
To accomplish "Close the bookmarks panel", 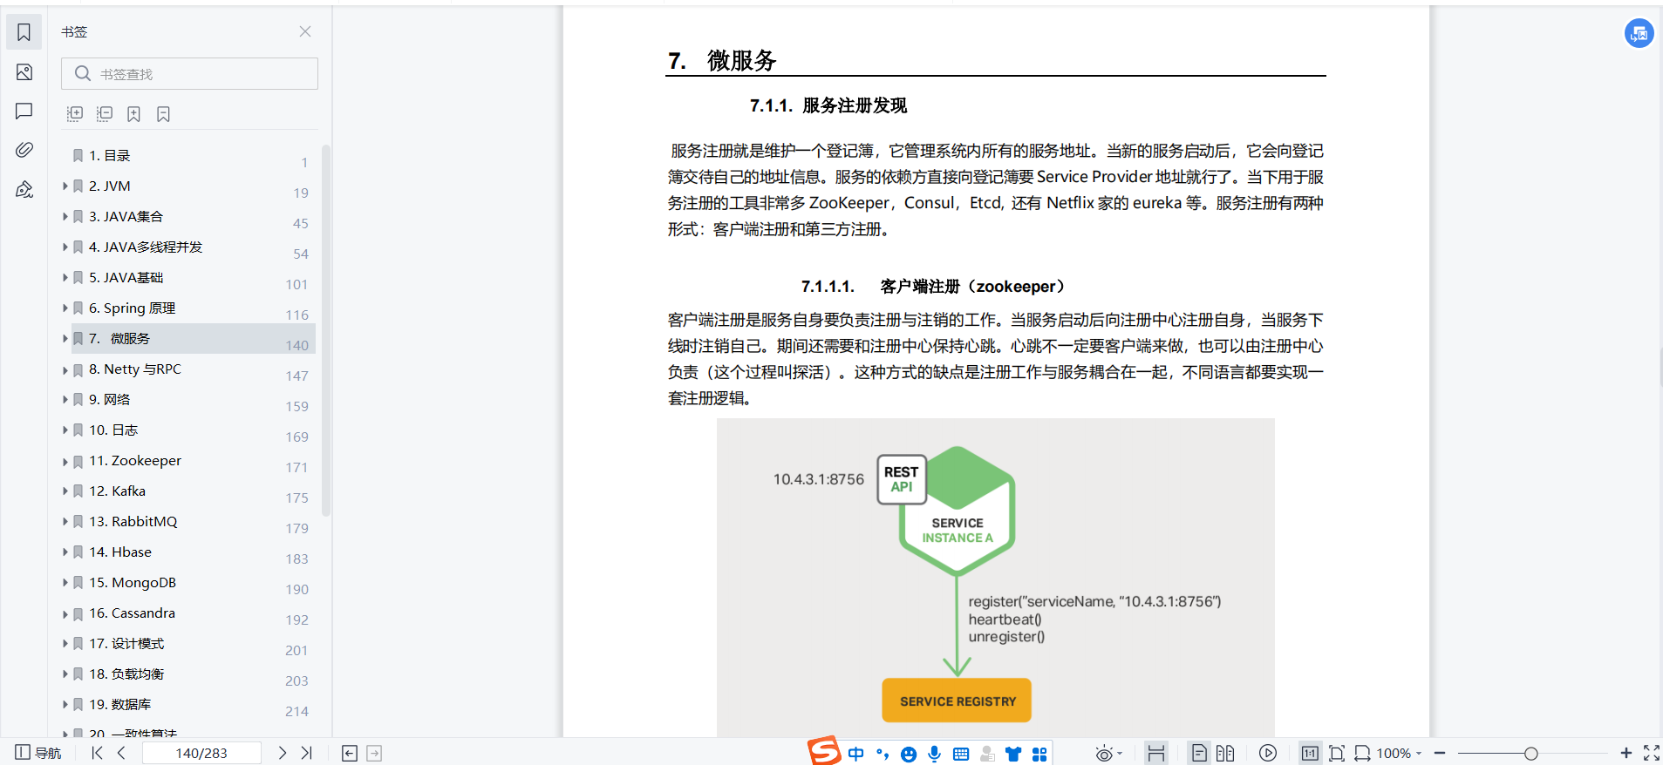I will [305, 31].
